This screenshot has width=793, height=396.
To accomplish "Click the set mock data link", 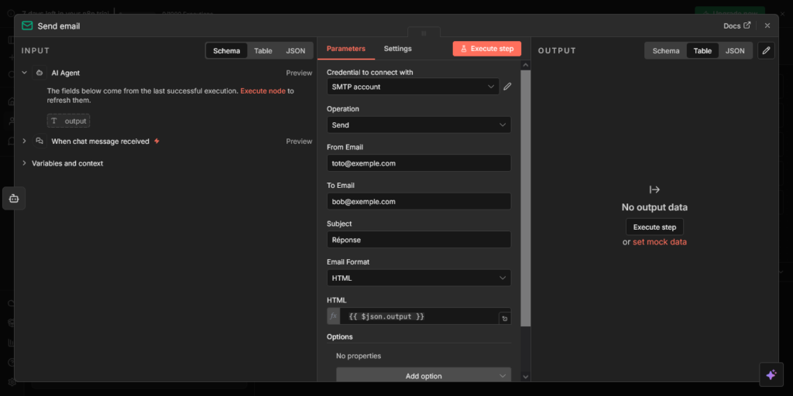I will tap(659, 242).
